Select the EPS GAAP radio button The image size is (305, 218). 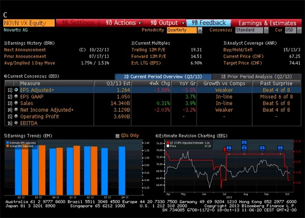(16, 96)
